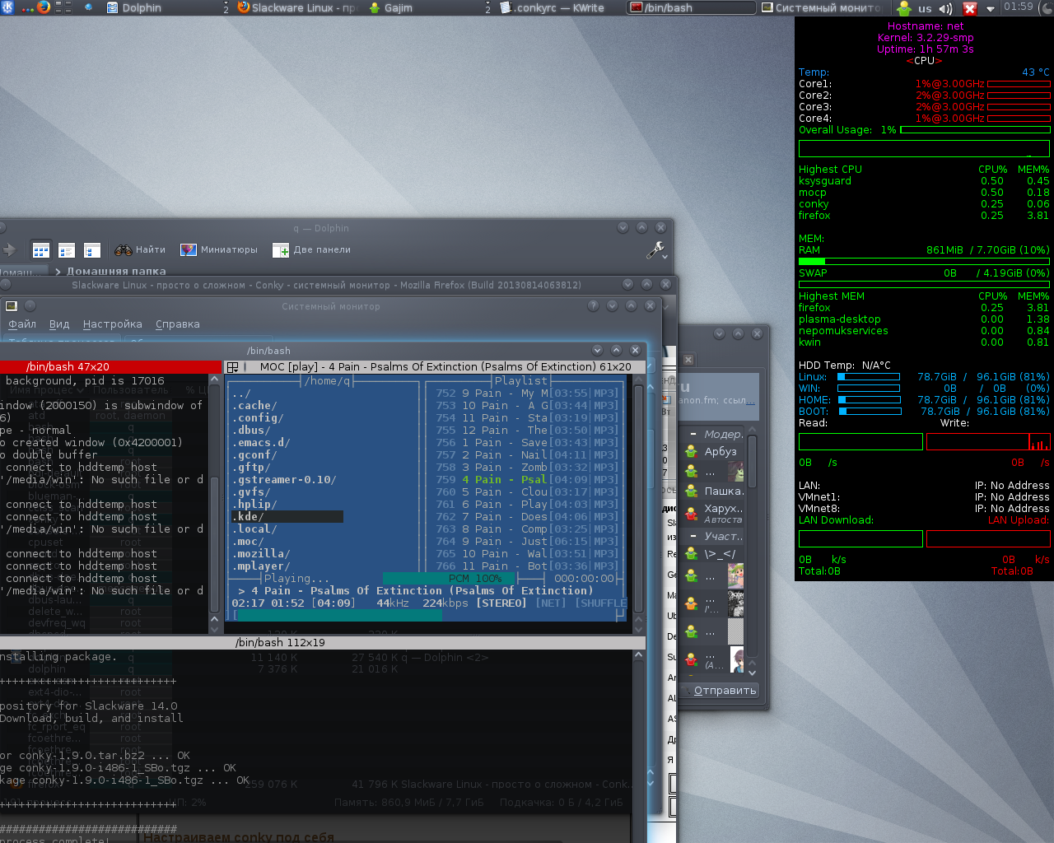Select playlist track 766 11 Pain - Bot
This screenshot has width=1054, height=843.
point(526,566)
